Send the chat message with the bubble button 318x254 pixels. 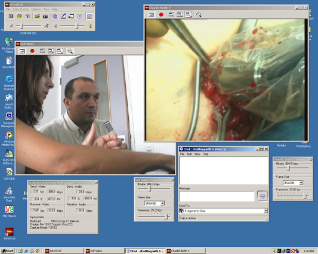(263, 196)
